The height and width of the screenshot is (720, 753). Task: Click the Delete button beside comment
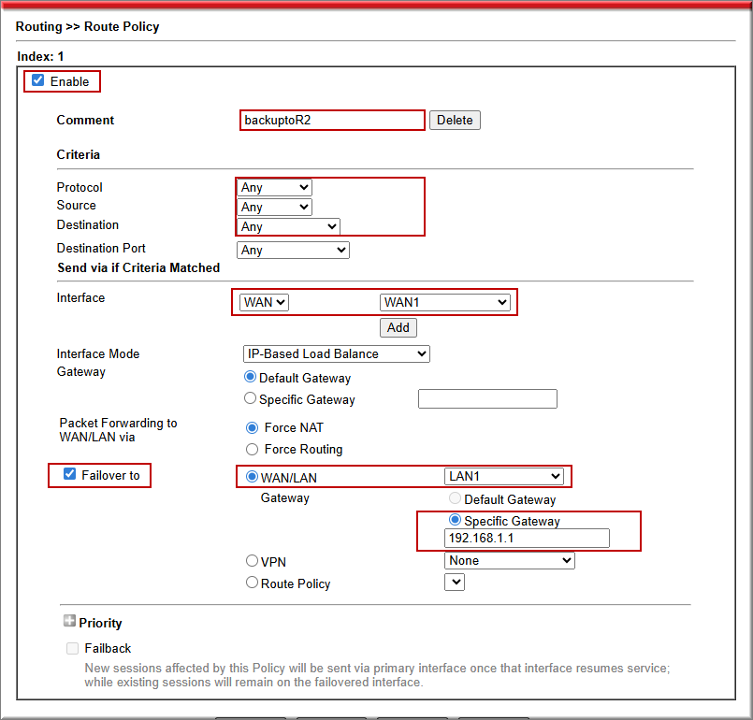[455, 120]
